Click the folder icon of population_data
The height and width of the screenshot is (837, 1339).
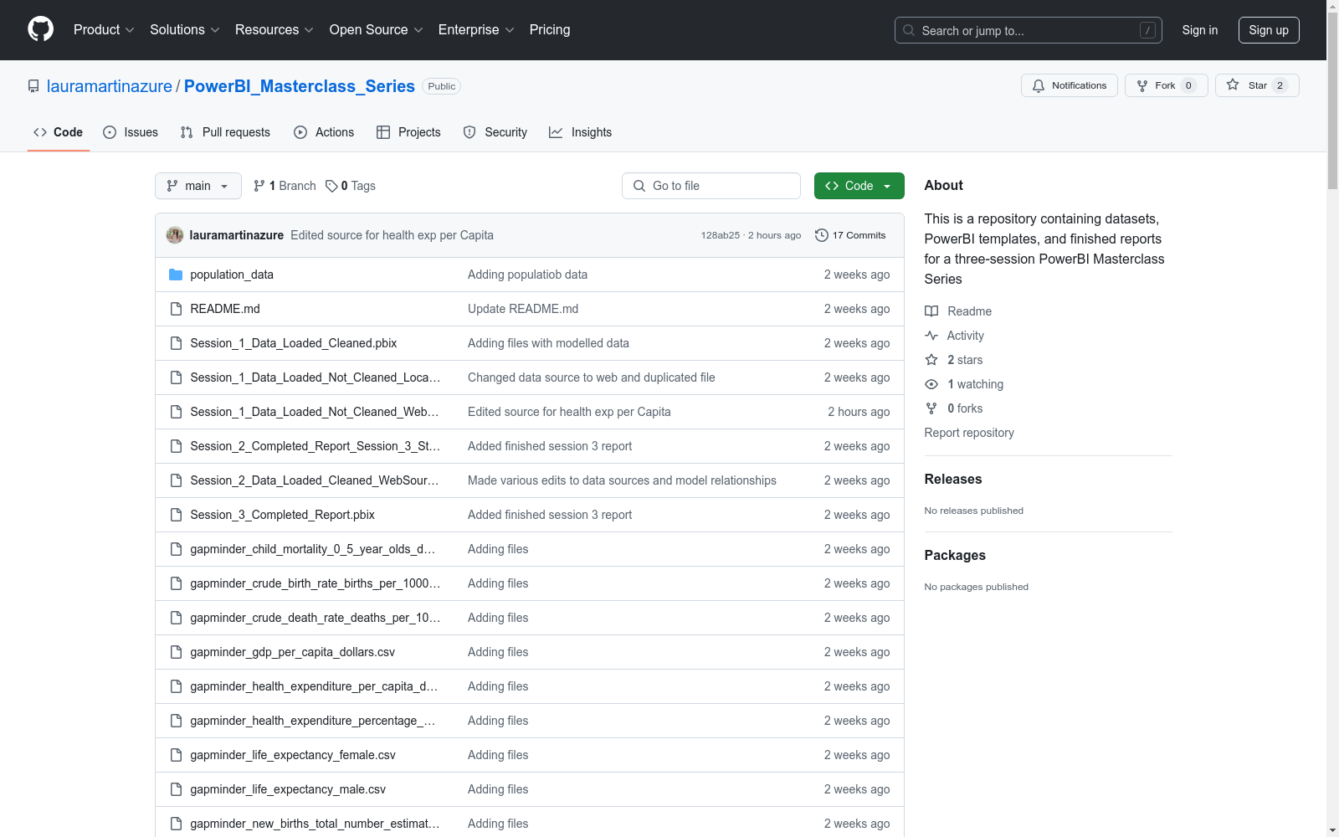coord(176,275)
